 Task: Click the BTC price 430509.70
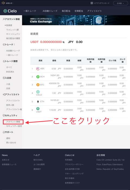click(54, 83)
